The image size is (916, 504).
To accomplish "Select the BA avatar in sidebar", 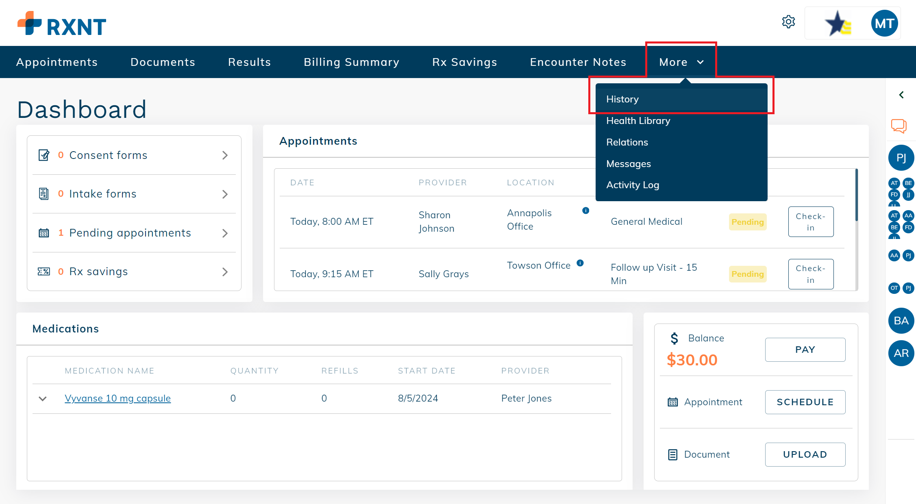I will tap(901, 321).
